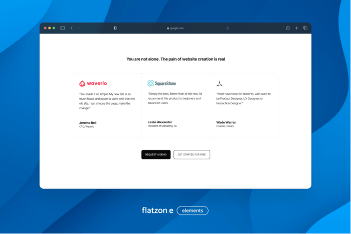The width and height of the screenshot is (351, 234).
Task: Click the elements pill badge
Action: pyautogui.click(x=193, y=210)
